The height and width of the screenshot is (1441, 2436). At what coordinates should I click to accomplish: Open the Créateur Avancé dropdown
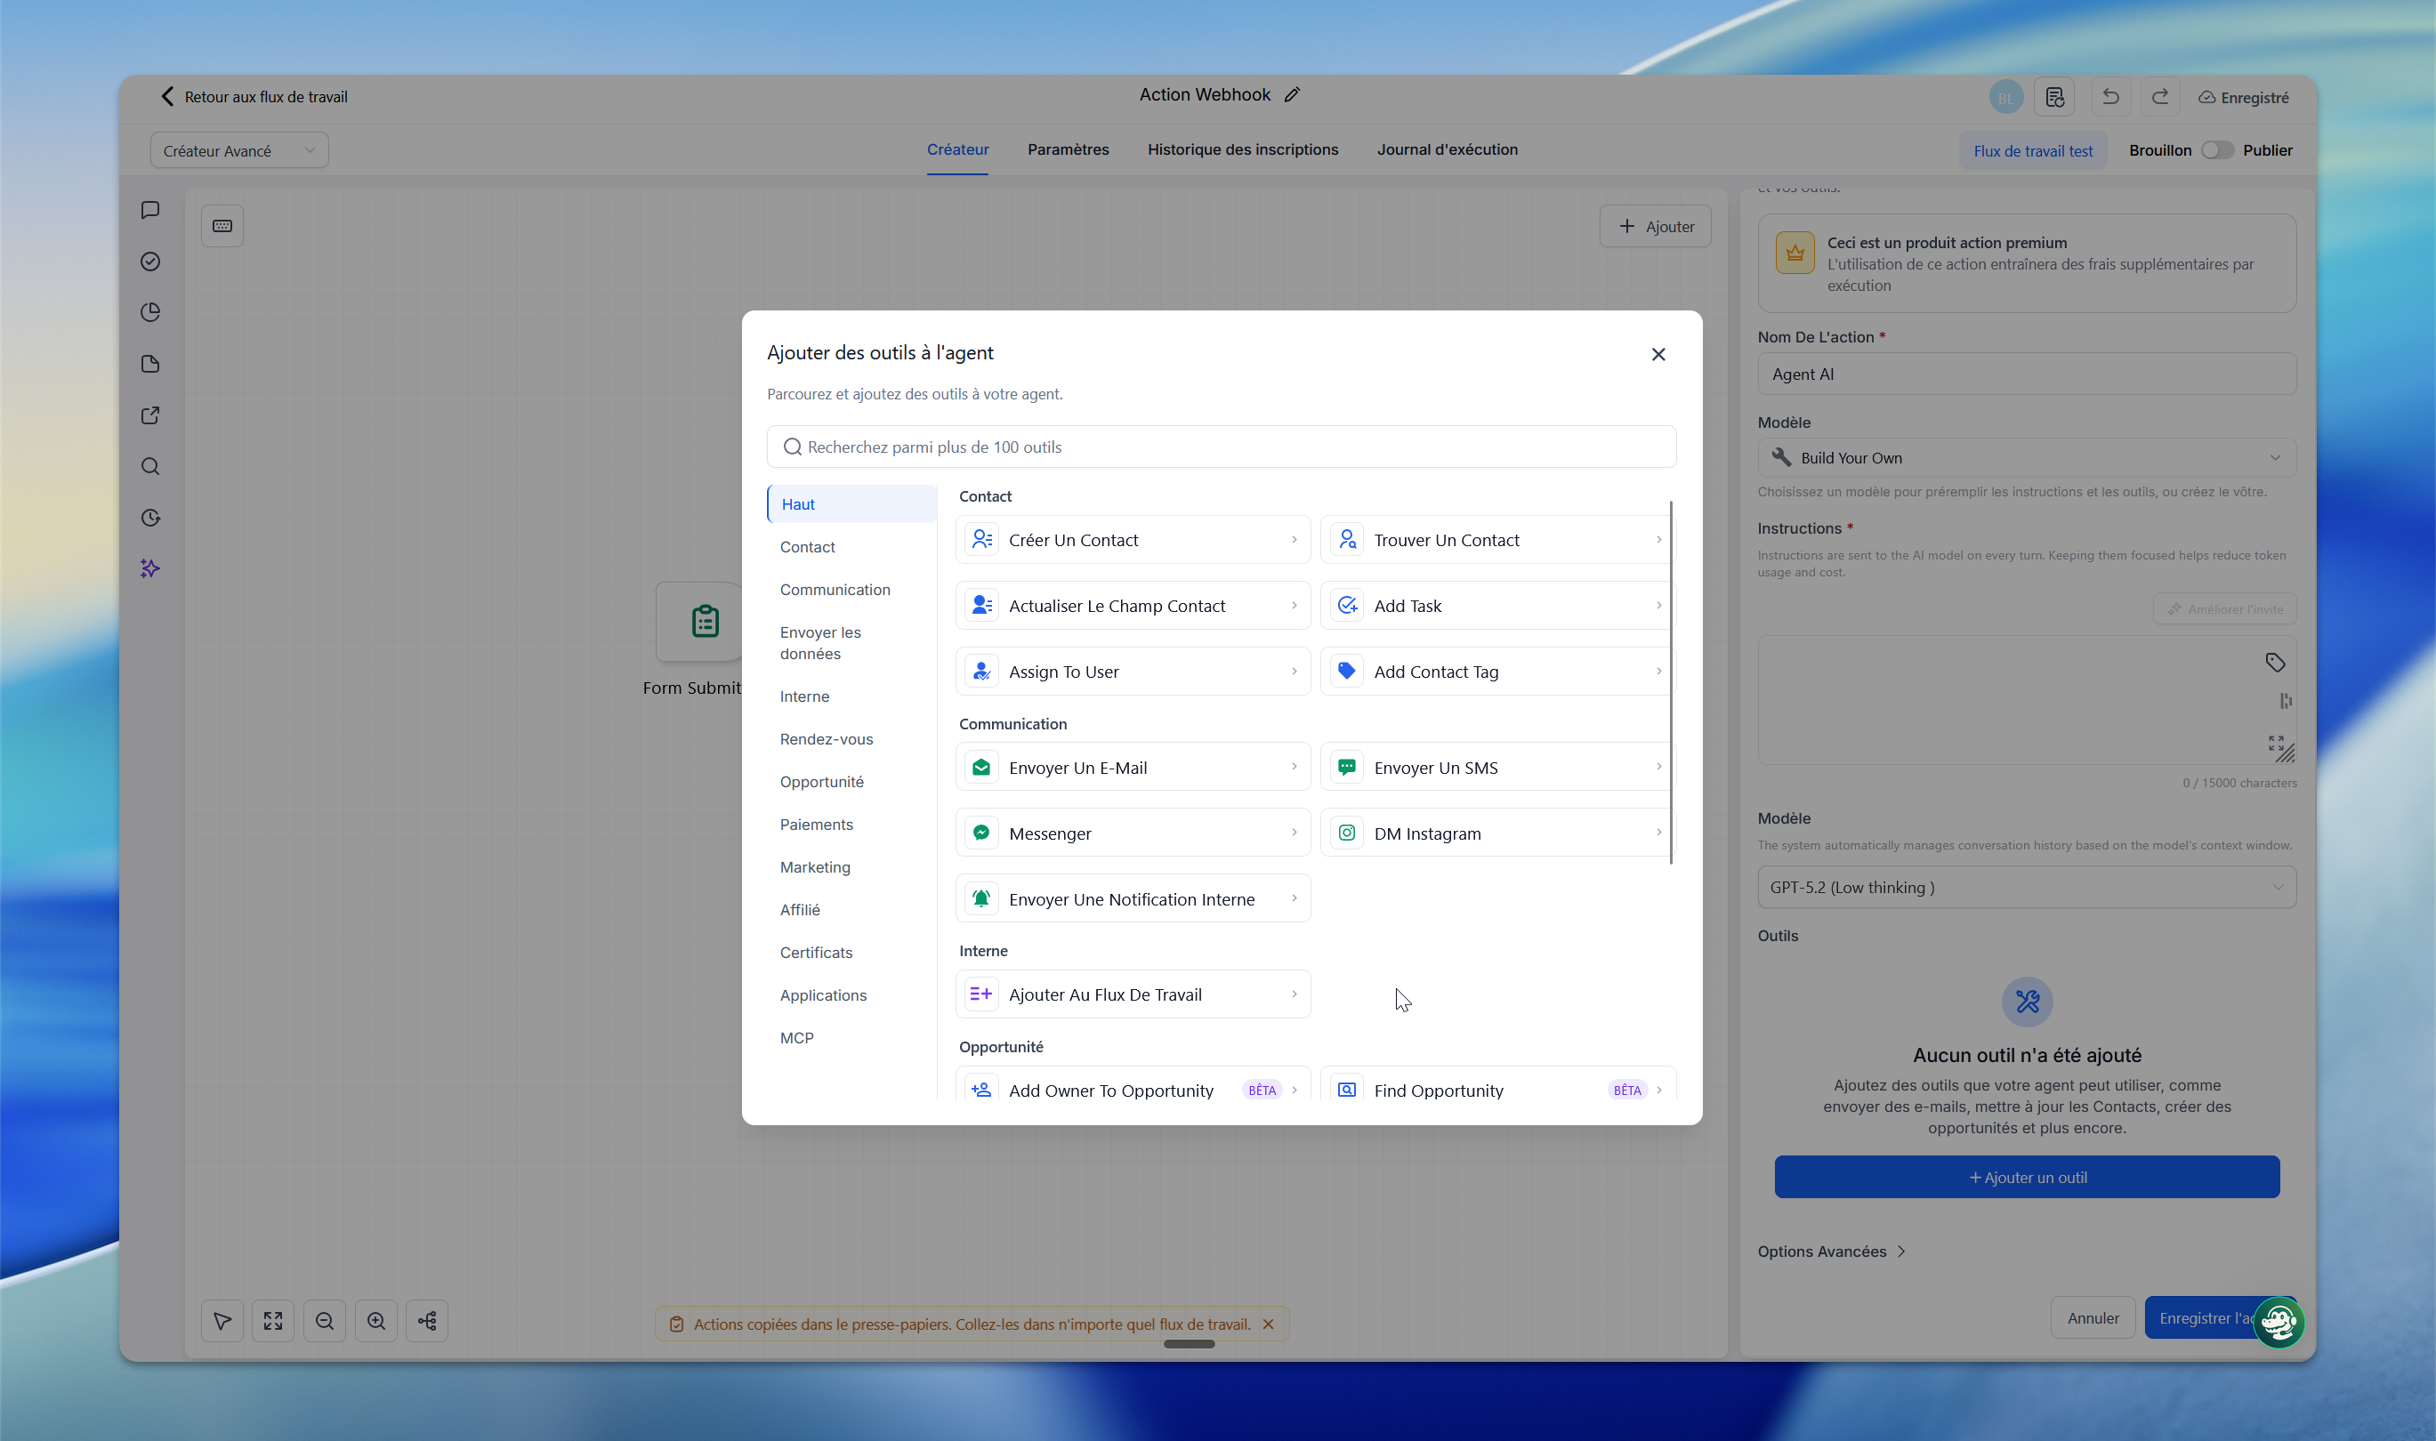(x=239, y=150)
